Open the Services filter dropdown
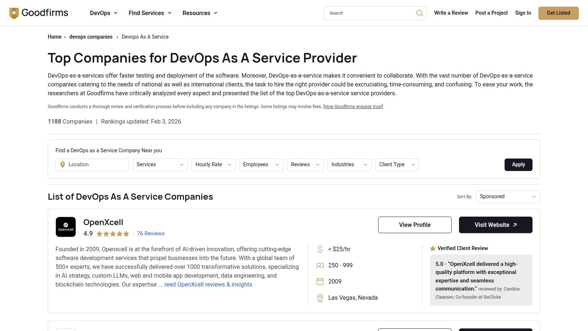Viewport: 588px width, 331px height. (160, 164)
